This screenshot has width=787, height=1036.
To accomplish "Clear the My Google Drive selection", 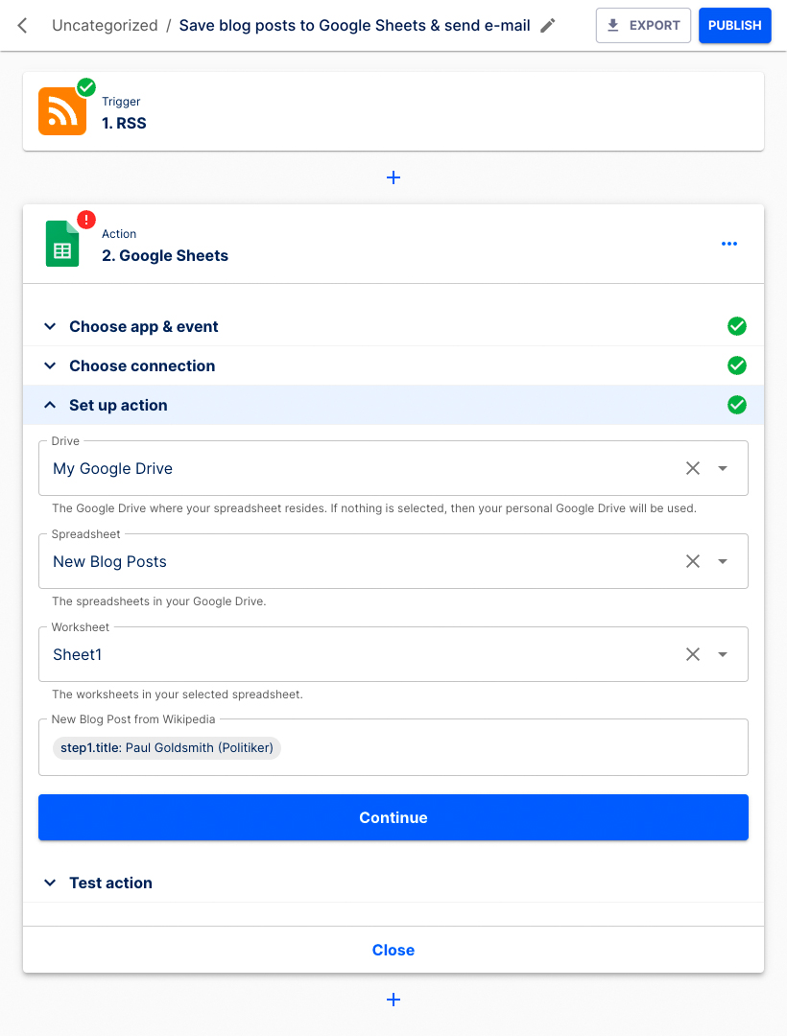I will [693, 468].
